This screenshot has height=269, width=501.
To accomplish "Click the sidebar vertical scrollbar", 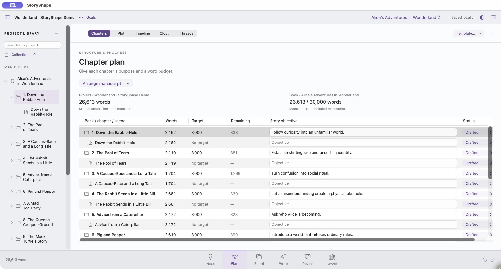I will coord(68,100).
